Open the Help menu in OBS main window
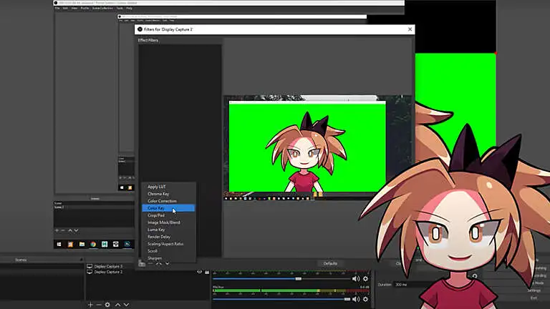Image resolution: width=550 pixels, height=309 pixels. click(129, 8)
